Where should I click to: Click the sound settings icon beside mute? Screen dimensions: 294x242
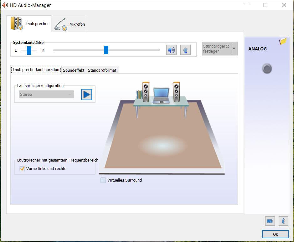[185, 50]
